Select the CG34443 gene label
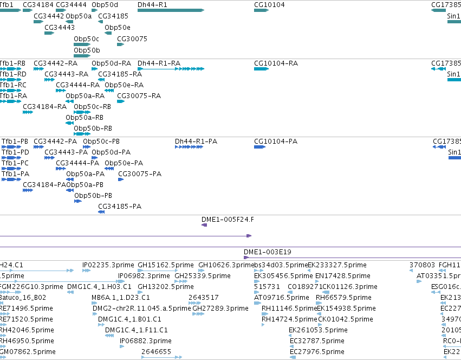This screenshot has height=360, width=461. [x=60, y=28]
